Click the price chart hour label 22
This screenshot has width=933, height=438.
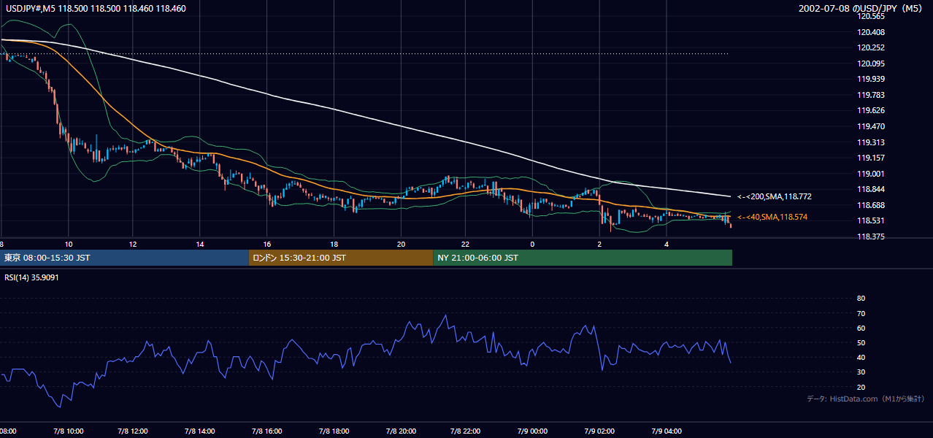tap(465, 244)
